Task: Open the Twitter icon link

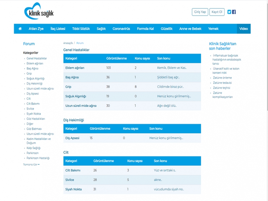Action: tap(229, 12)
